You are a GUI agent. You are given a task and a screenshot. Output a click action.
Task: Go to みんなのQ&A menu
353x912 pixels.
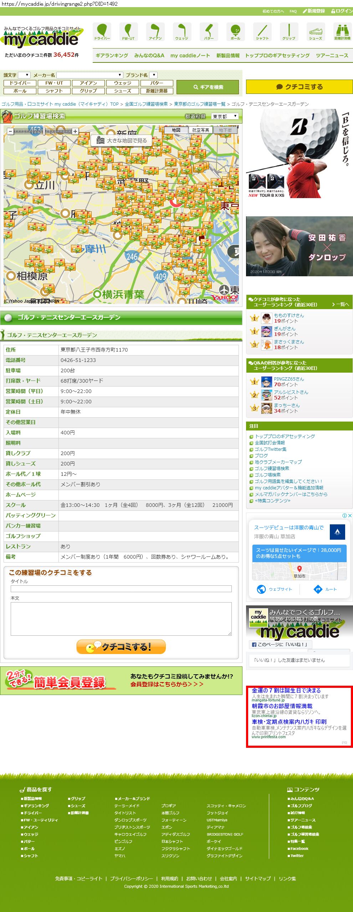[x=149, y=56]
